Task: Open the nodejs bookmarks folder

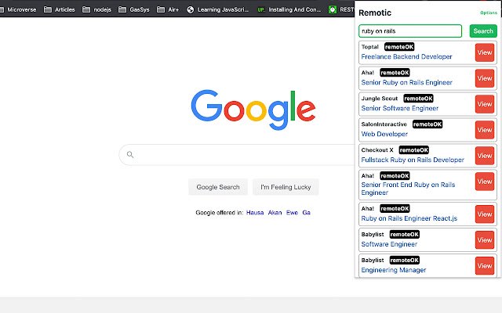Action: (x=96, y=9)
